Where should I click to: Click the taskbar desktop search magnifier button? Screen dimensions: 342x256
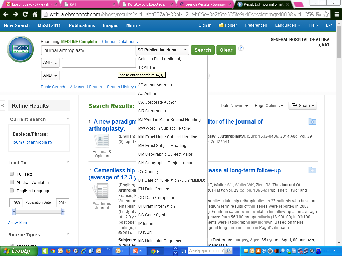(x=228, y=251)
